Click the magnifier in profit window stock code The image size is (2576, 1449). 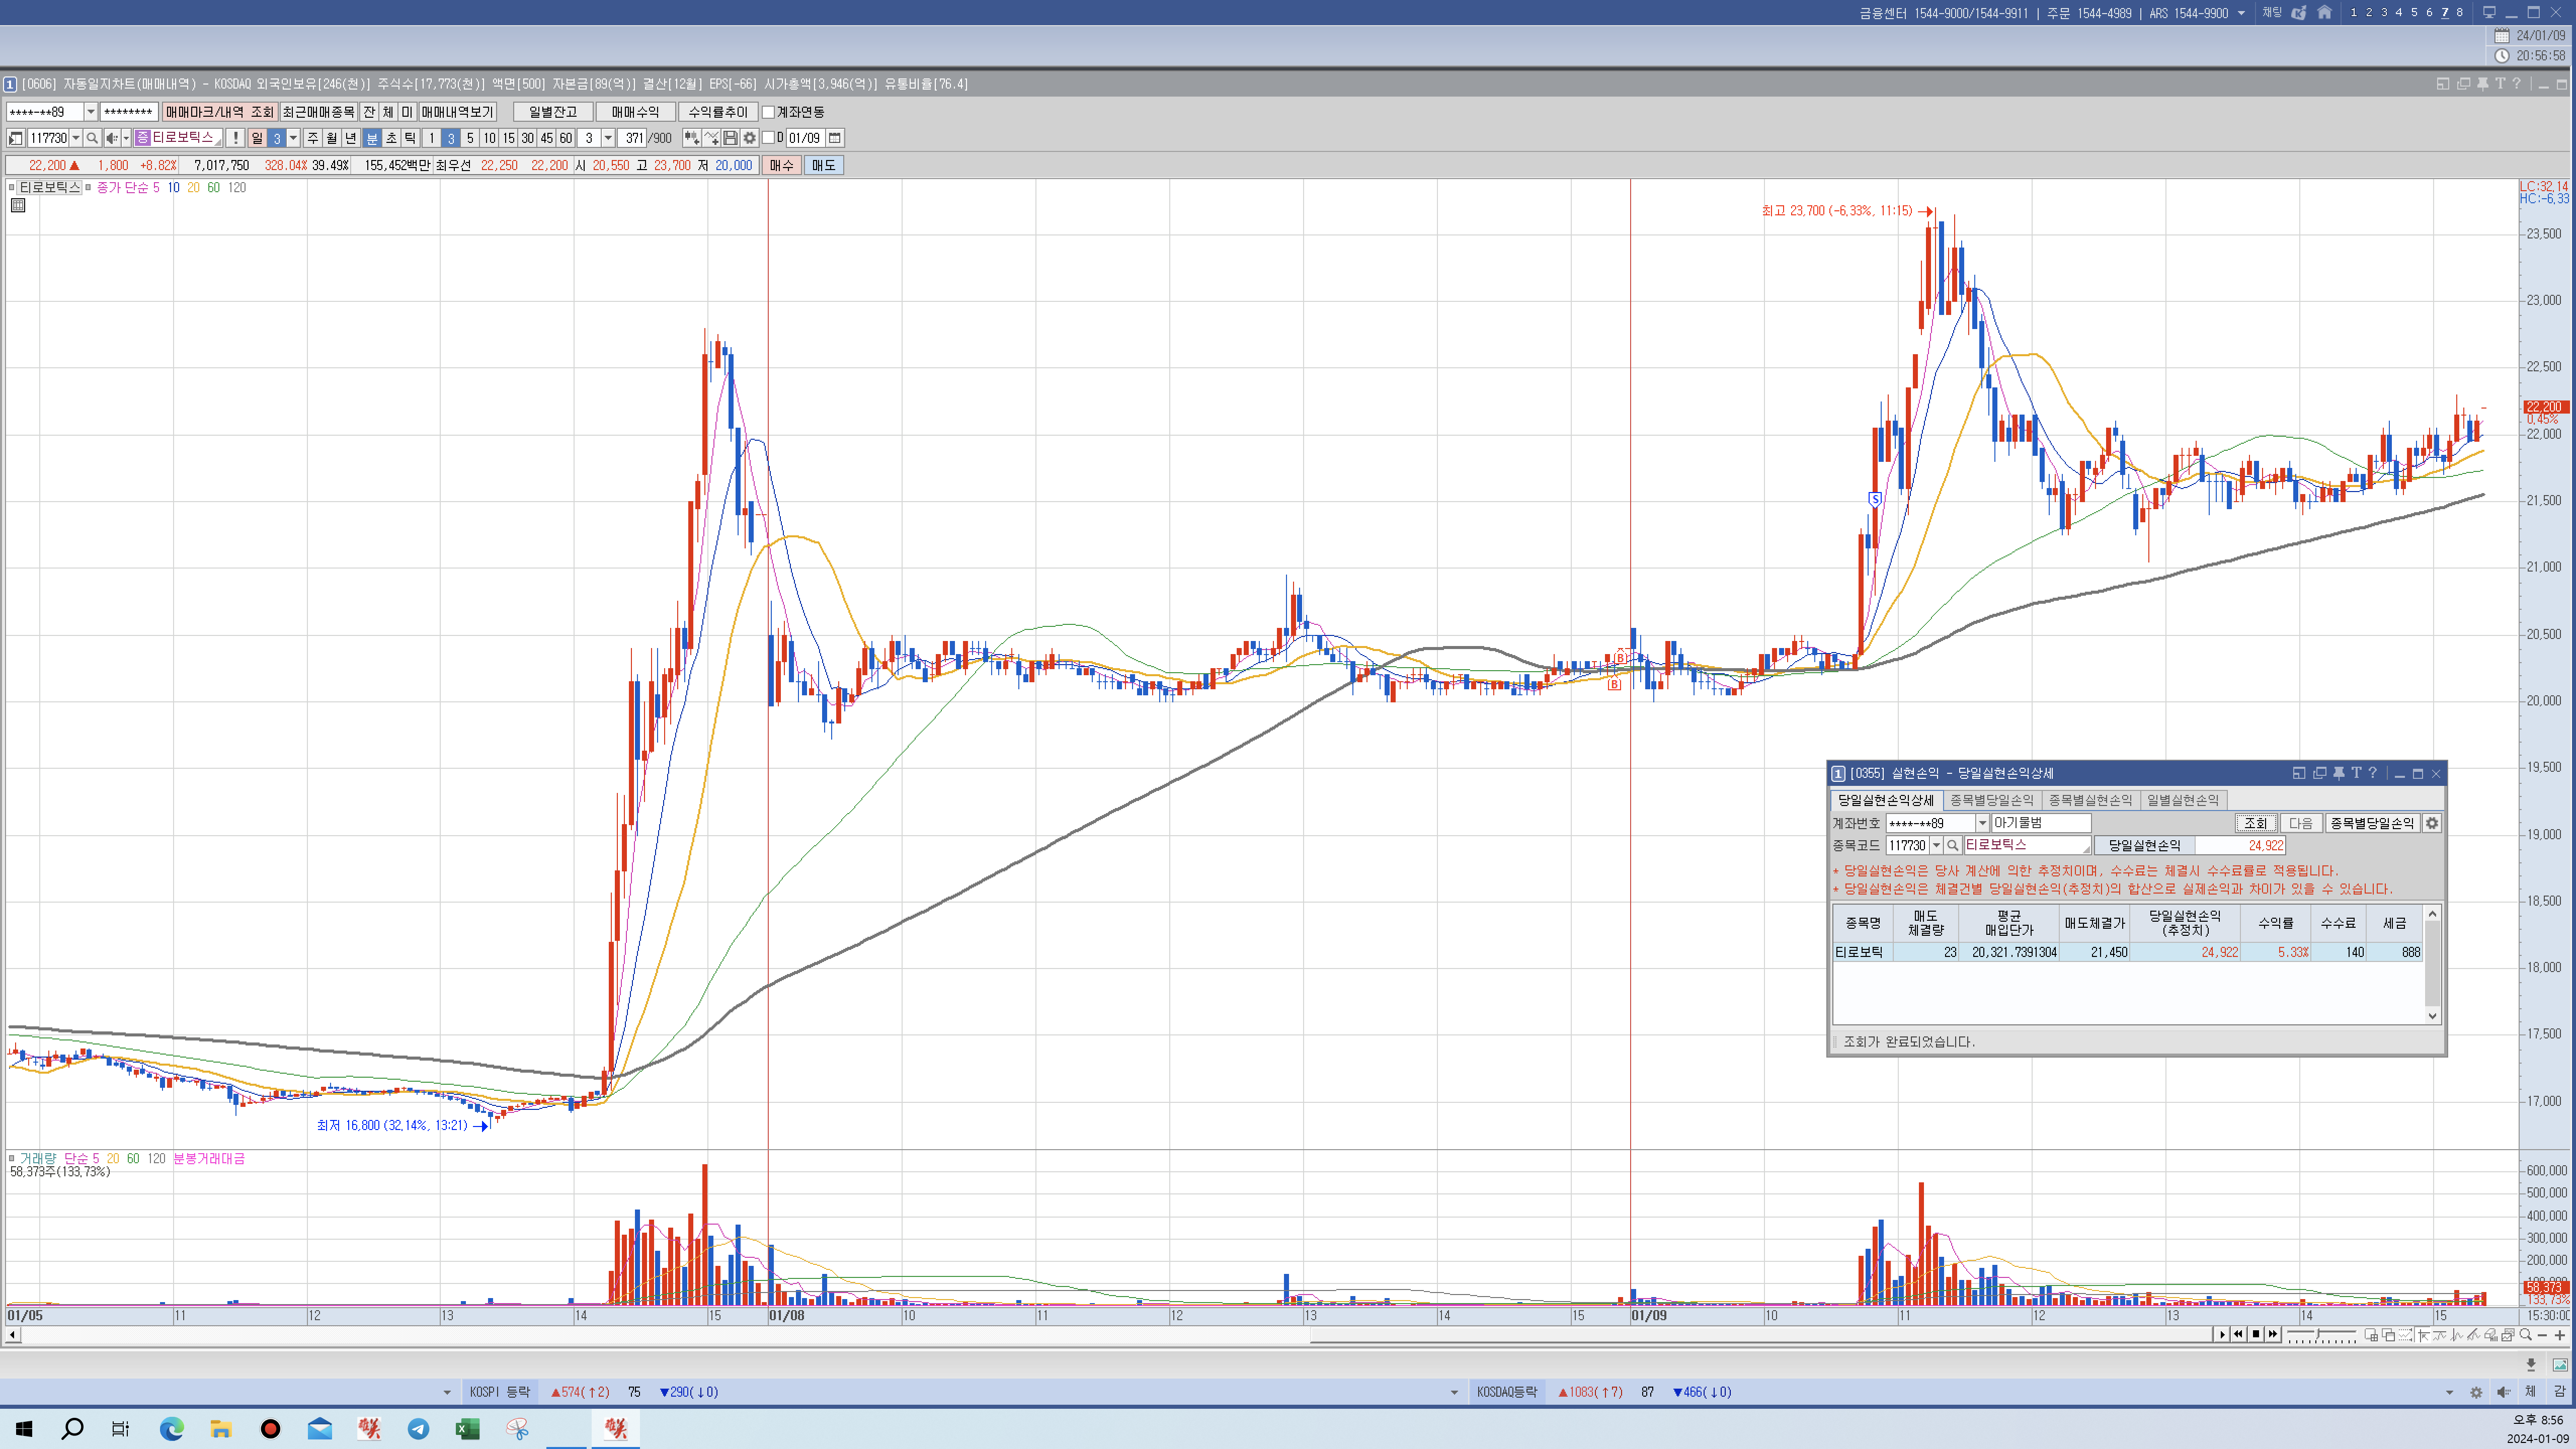pos(1952,845)
